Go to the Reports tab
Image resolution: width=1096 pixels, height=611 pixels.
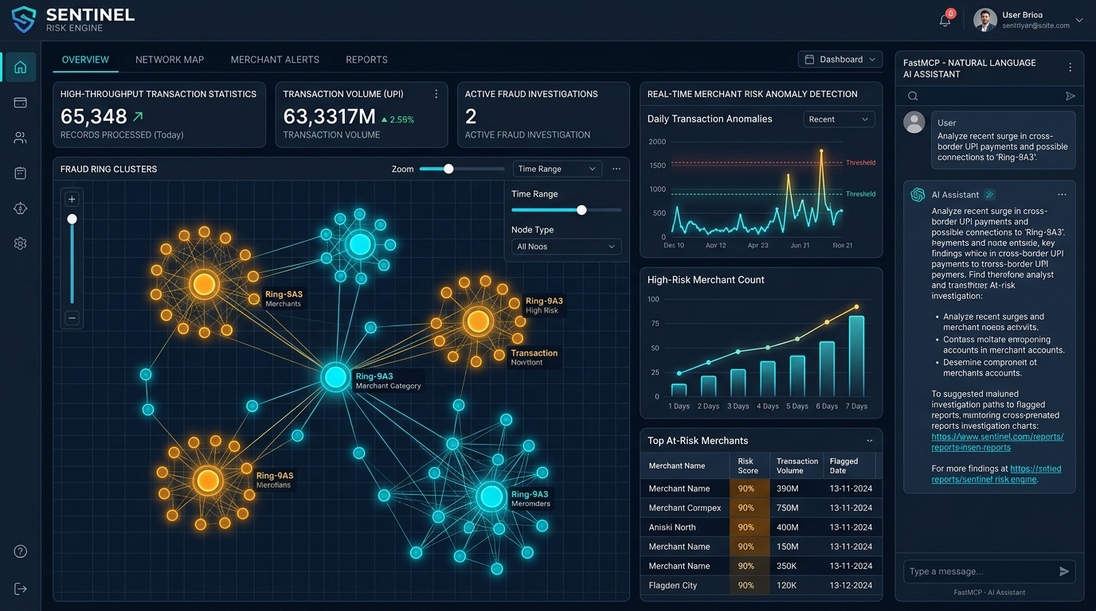(x=366, y=60)
